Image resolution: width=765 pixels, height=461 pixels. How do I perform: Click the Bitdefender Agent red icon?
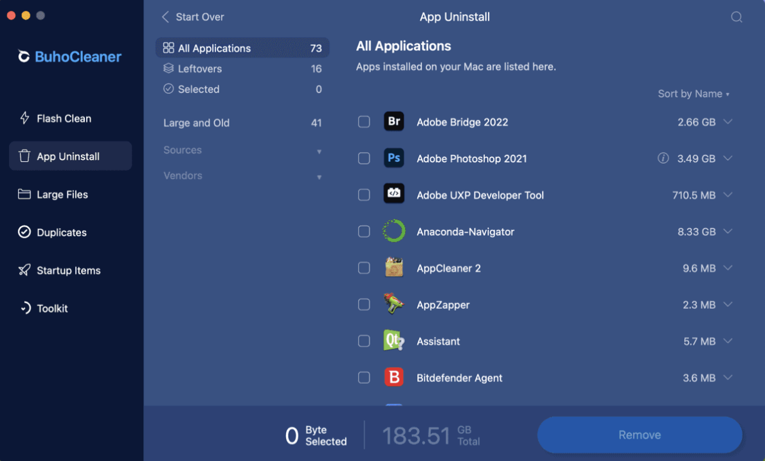[x=393, y=378]
